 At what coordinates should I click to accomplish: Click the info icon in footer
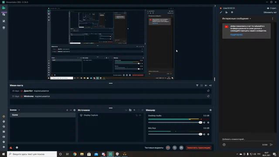pos(17,147)
